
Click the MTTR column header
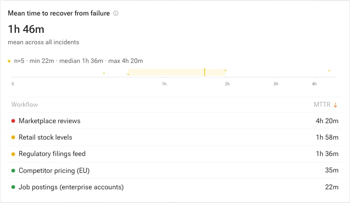point(322,104)
